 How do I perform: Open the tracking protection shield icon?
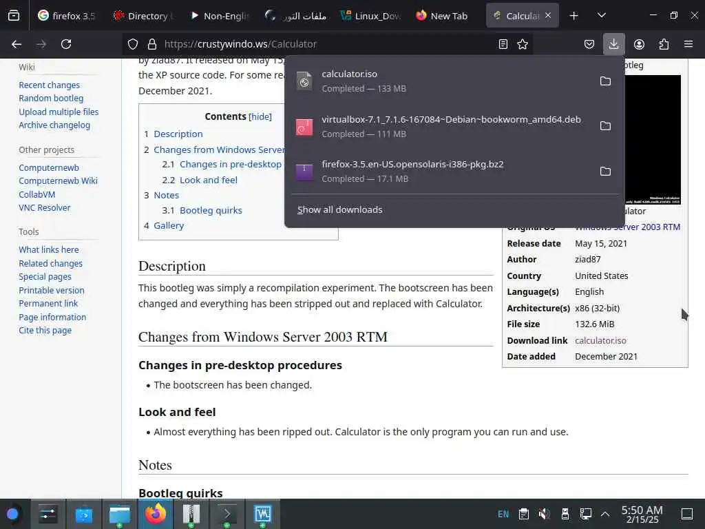coord(133,44)
